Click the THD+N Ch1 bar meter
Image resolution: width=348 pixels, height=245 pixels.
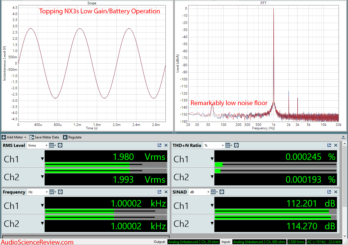(275, 164)
